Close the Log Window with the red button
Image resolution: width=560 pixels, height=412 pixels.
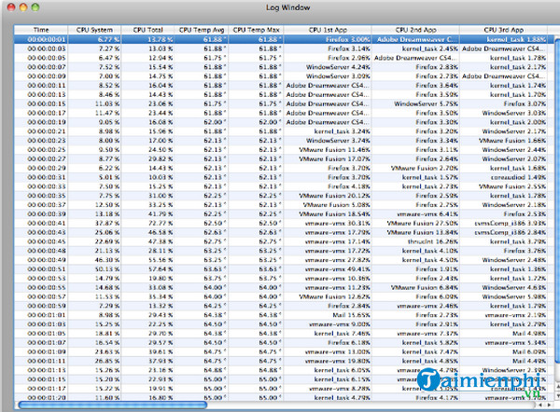coord(11,7)
